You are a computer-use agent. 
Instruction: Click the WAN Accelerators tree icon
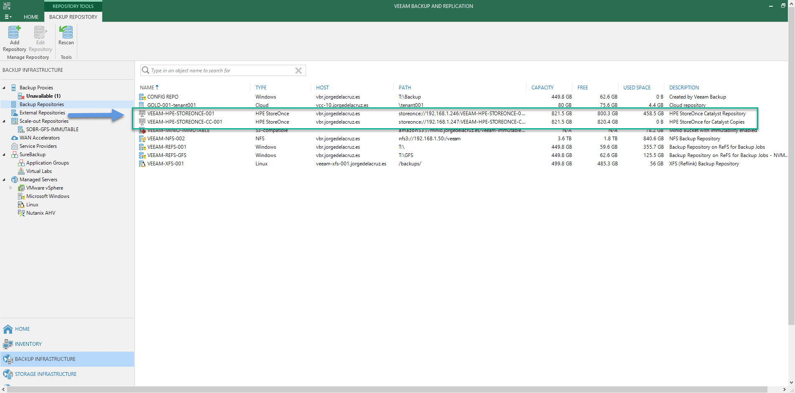(x=14, y=138)
